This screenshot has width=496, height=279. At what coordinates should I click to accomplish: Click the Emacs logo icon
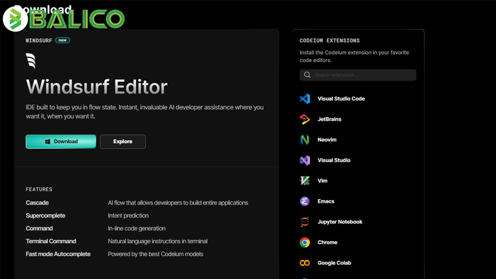(x=304, y=201)
